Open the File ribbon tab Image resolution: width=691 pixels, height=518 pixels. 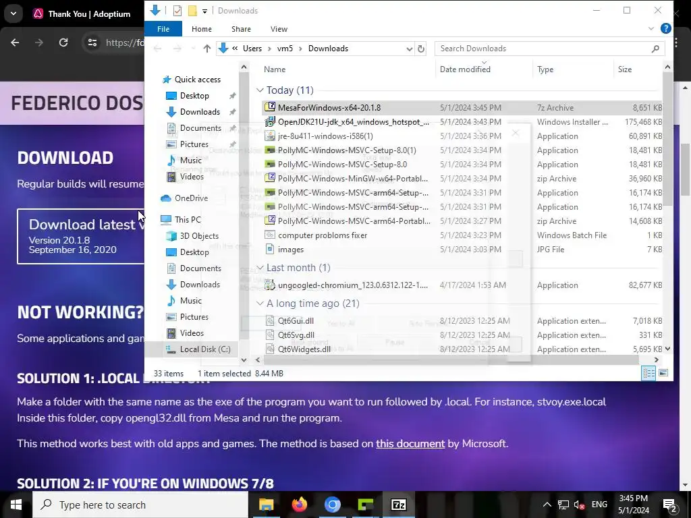[x=163, y=29]
